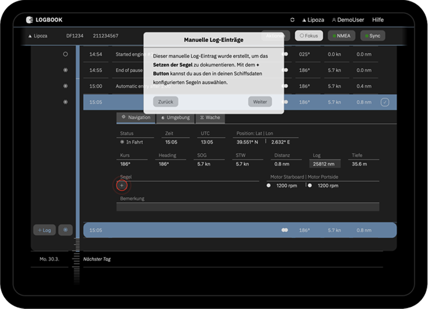The height and width of the screenshot is (309, 428).
Task: Toggle the Sync status button
Action: point(371,36)
